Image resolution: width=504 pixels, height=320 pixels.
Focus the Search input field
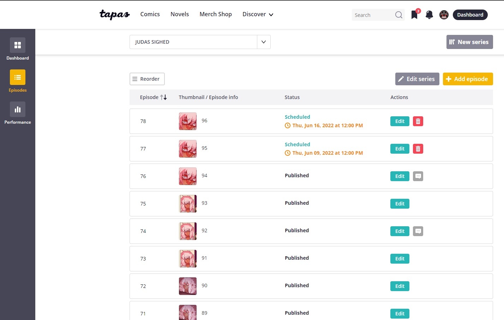(373, 15)
